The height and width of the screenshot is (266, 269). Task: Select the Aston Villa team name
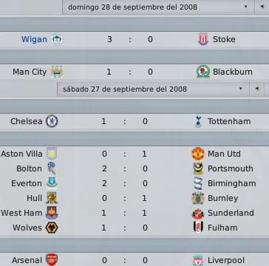tap(21, 154)
